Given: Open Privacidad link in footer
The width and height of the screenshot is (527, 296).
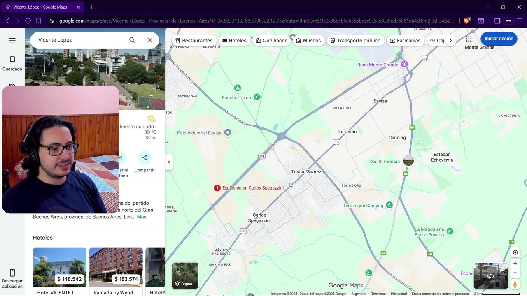Looking at the screenshot, I should tap(399, 294).
